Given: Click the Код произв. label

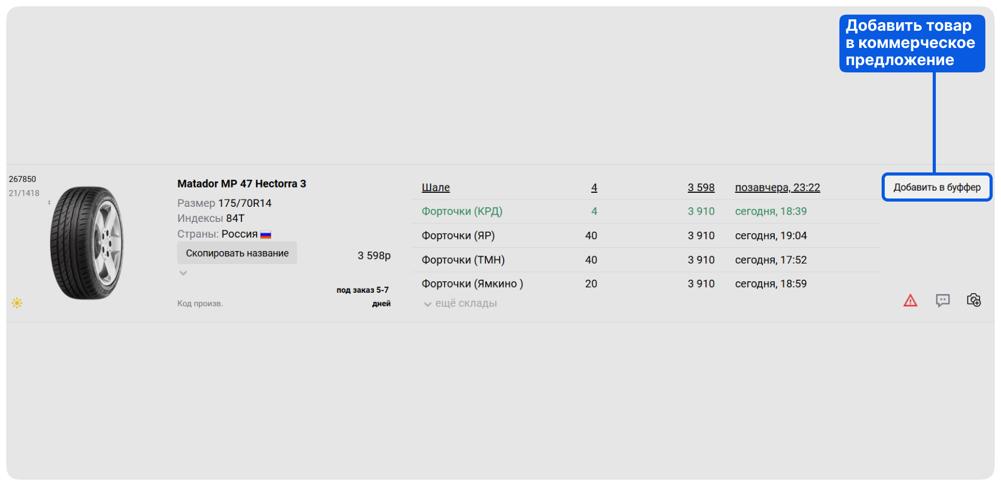Looking at the screenshot, I should coord(200,304).
